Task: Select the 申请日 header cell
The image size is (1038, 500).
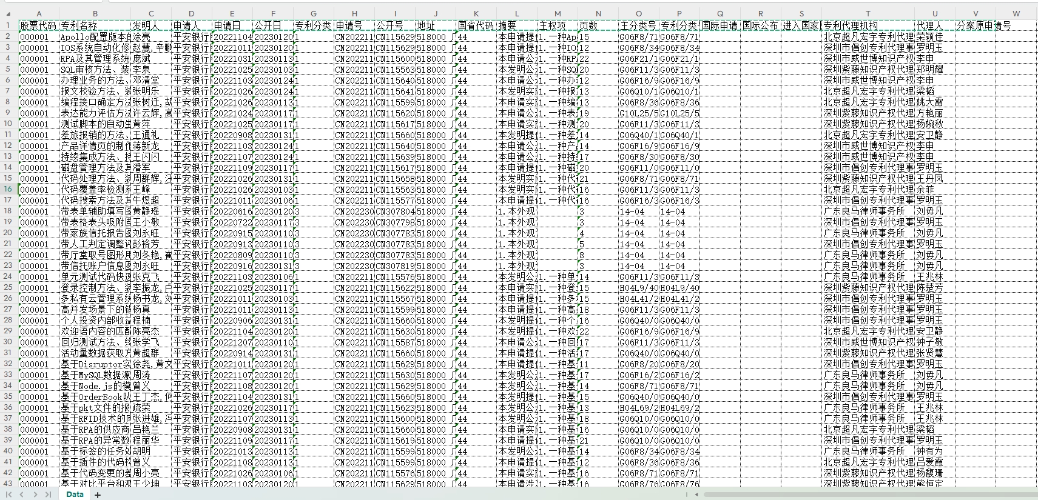Action: pyautogui.click(x=232, y=25)
